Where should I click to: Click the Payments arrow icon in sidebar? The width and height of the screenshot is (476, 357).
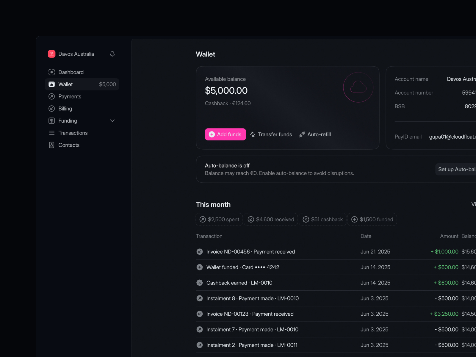pos(51,96)
